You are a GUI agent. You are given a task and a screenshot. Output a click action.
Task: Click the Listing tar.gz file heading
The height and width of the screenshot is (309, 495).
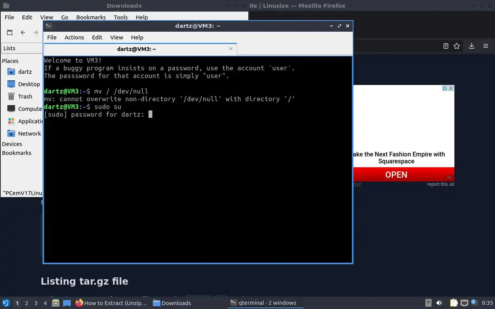(84, 281)
